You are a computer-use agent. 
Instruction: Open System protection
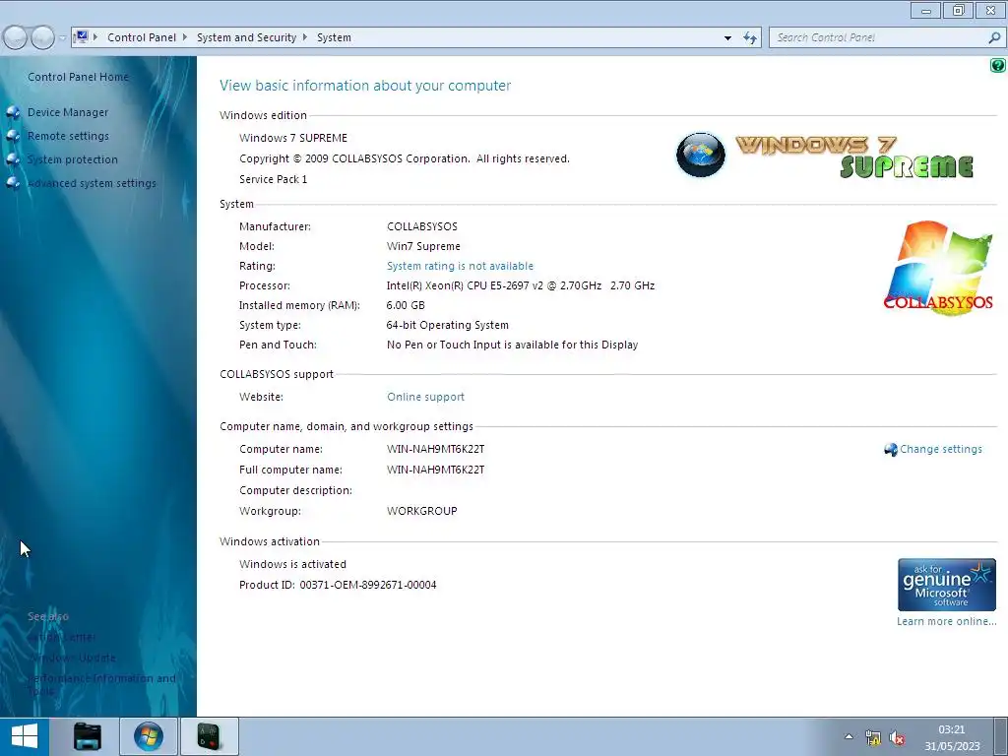click(x=72, y=160)
